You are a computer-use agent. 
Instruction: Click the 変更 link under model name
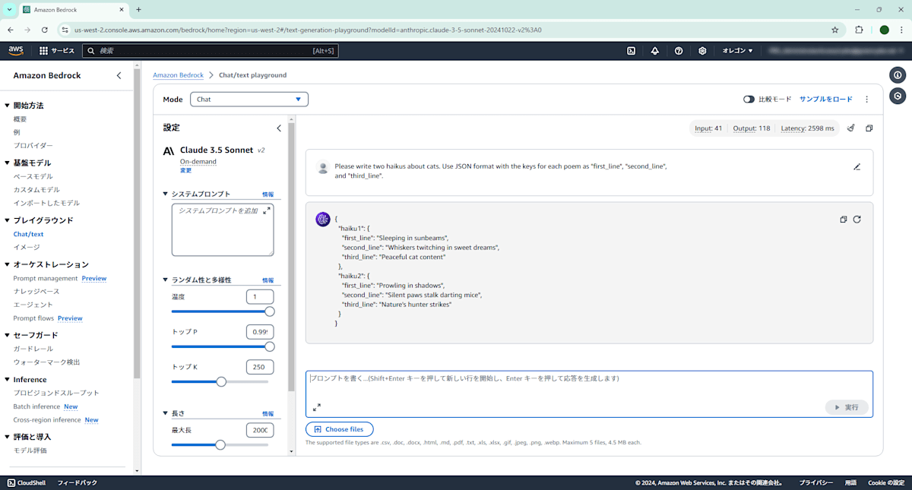[x=186, y=170]
